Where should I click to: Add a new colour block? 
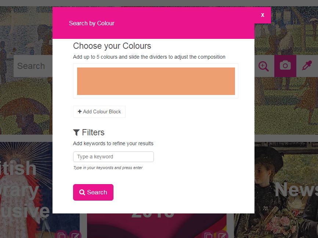(x=99, y=111)
